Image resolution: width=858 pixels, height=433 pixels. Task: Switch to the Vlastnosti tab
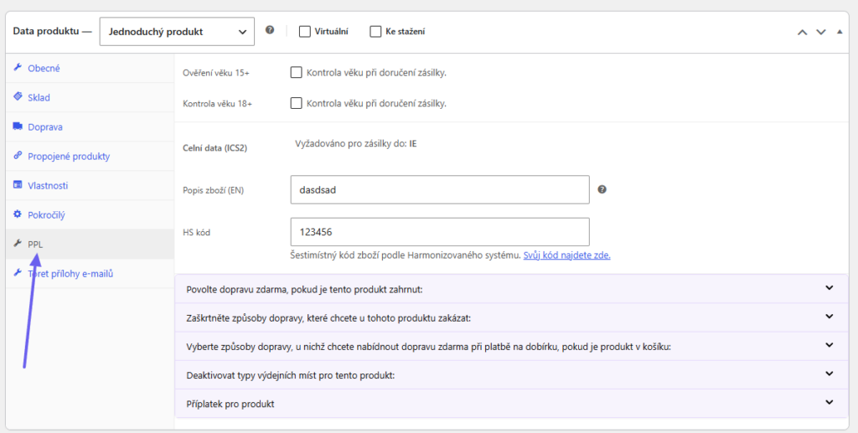[90, 185]
